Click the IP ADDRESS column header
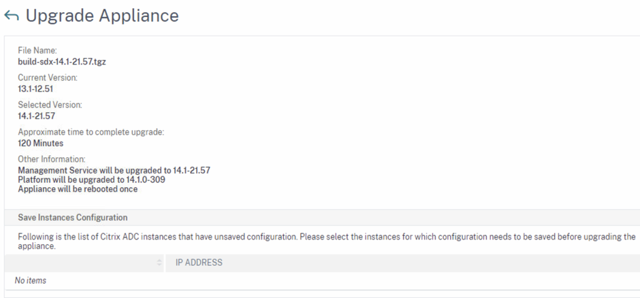The height and width of the screenshot is (298, 640). click(x=199, y=263)
